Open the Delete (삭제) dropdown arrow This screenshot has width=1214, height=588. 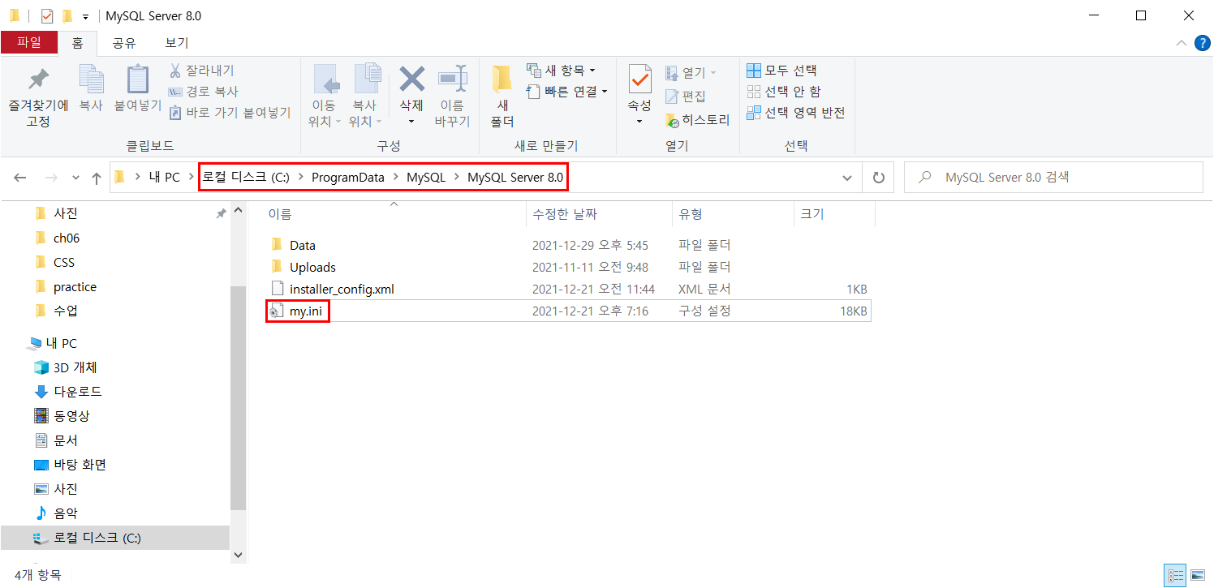411,122
